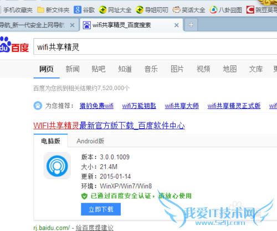Image resolution: width=277 pixels, height=231 pixels.
Task: Close the wifi共享精灵_百度搜索 tab
Action: pyautogui.click(x=177, y=25)
